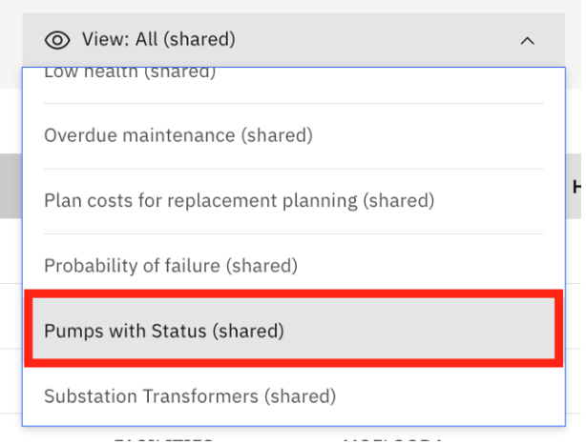Click '(shared)' in the Overdue maintenance row

pos(277,135)
